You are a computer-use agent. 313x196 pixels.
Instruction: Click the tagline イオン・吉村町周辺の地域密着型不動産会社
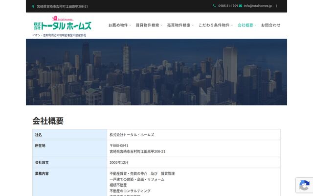point(59,35)
